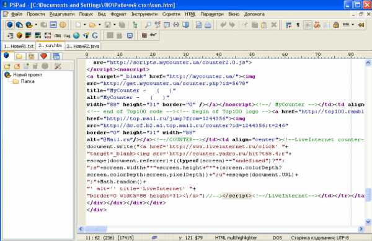
Task: Click the Print icon in toolbar
Action: (208, 25)
